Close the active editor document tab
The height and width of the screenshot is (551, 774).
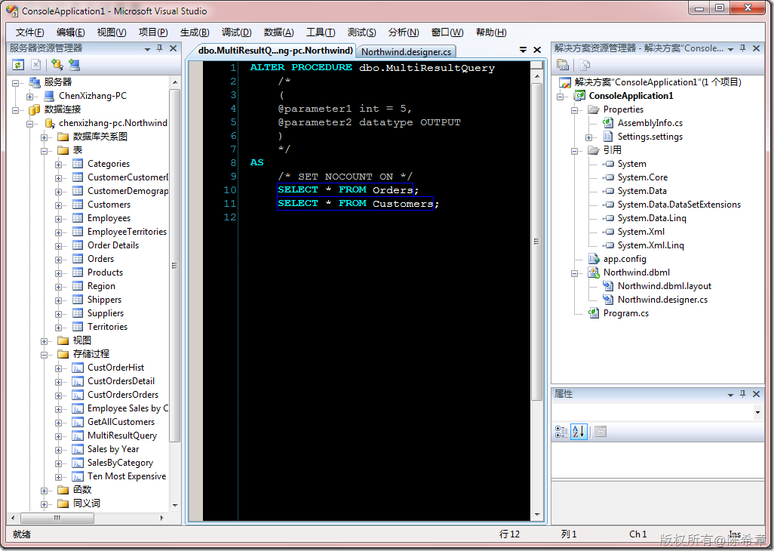[537, 50]
